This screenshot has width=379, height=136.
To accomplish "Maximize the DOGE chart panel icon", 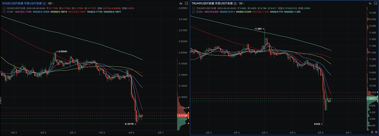I will [x=186, y=3].
